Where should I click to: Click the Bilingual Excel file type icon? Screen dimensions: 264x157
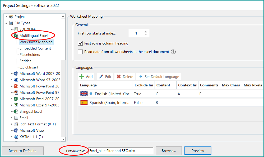(16, 111)
